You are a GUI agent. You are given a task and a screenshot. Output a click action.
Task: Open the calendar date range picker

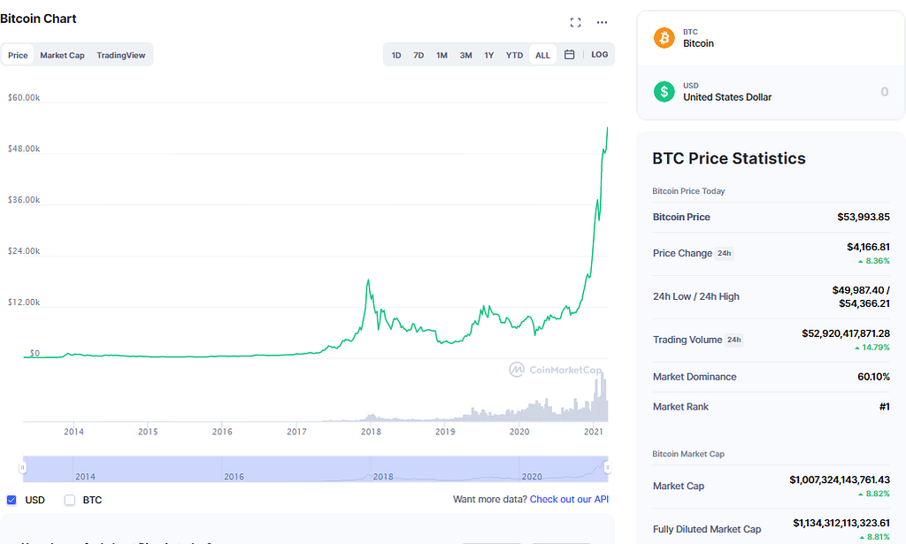570,55
